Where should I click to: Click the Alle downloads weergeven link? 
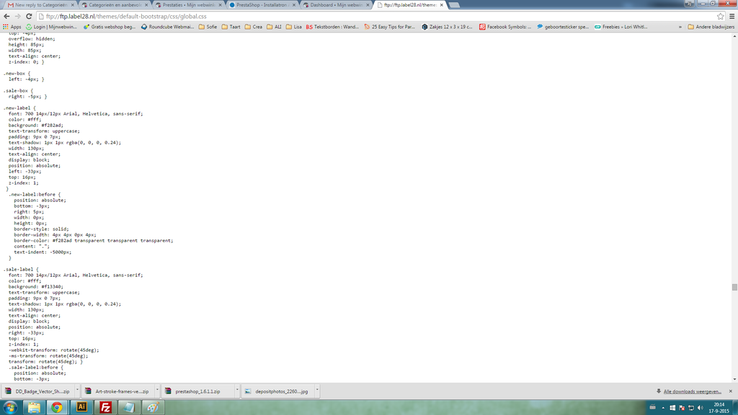(692, 390)
